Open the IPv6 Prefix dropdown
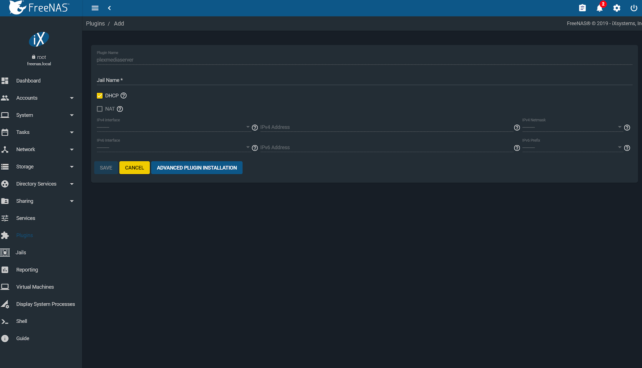This screenshot has height=368, width=642. click(572, 147)
